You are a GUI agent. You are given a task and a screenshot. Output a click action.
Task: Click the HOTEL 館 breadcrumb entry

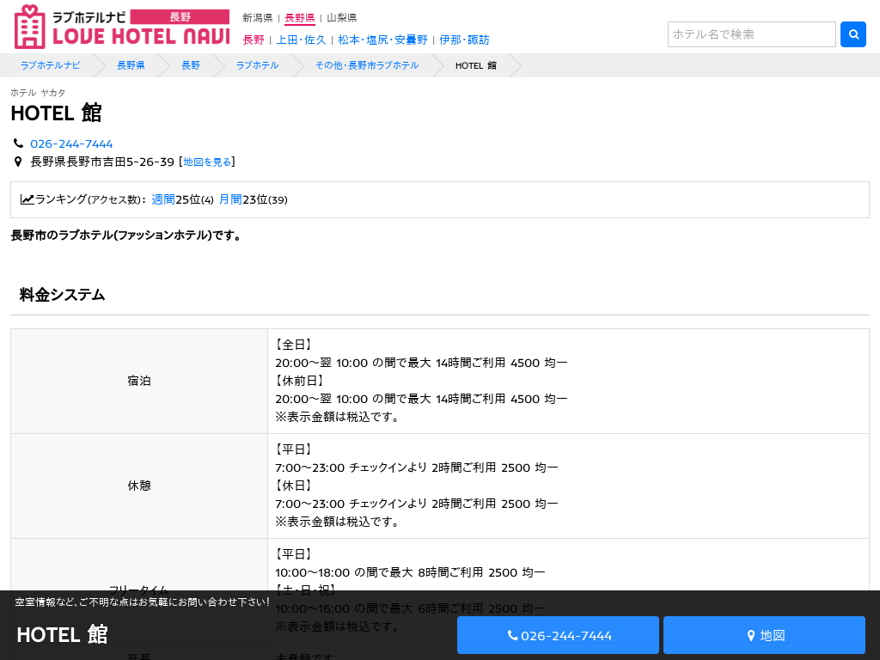tap(476, 65)
